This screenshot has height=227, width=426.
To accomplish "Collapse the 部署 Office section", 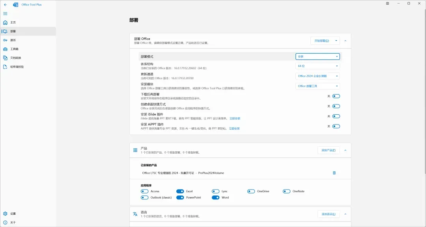I will tap(345, 41).
